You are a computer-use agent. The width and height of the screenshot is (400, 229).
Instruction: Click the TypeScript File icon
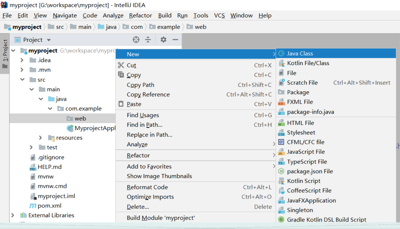[281, 162]
